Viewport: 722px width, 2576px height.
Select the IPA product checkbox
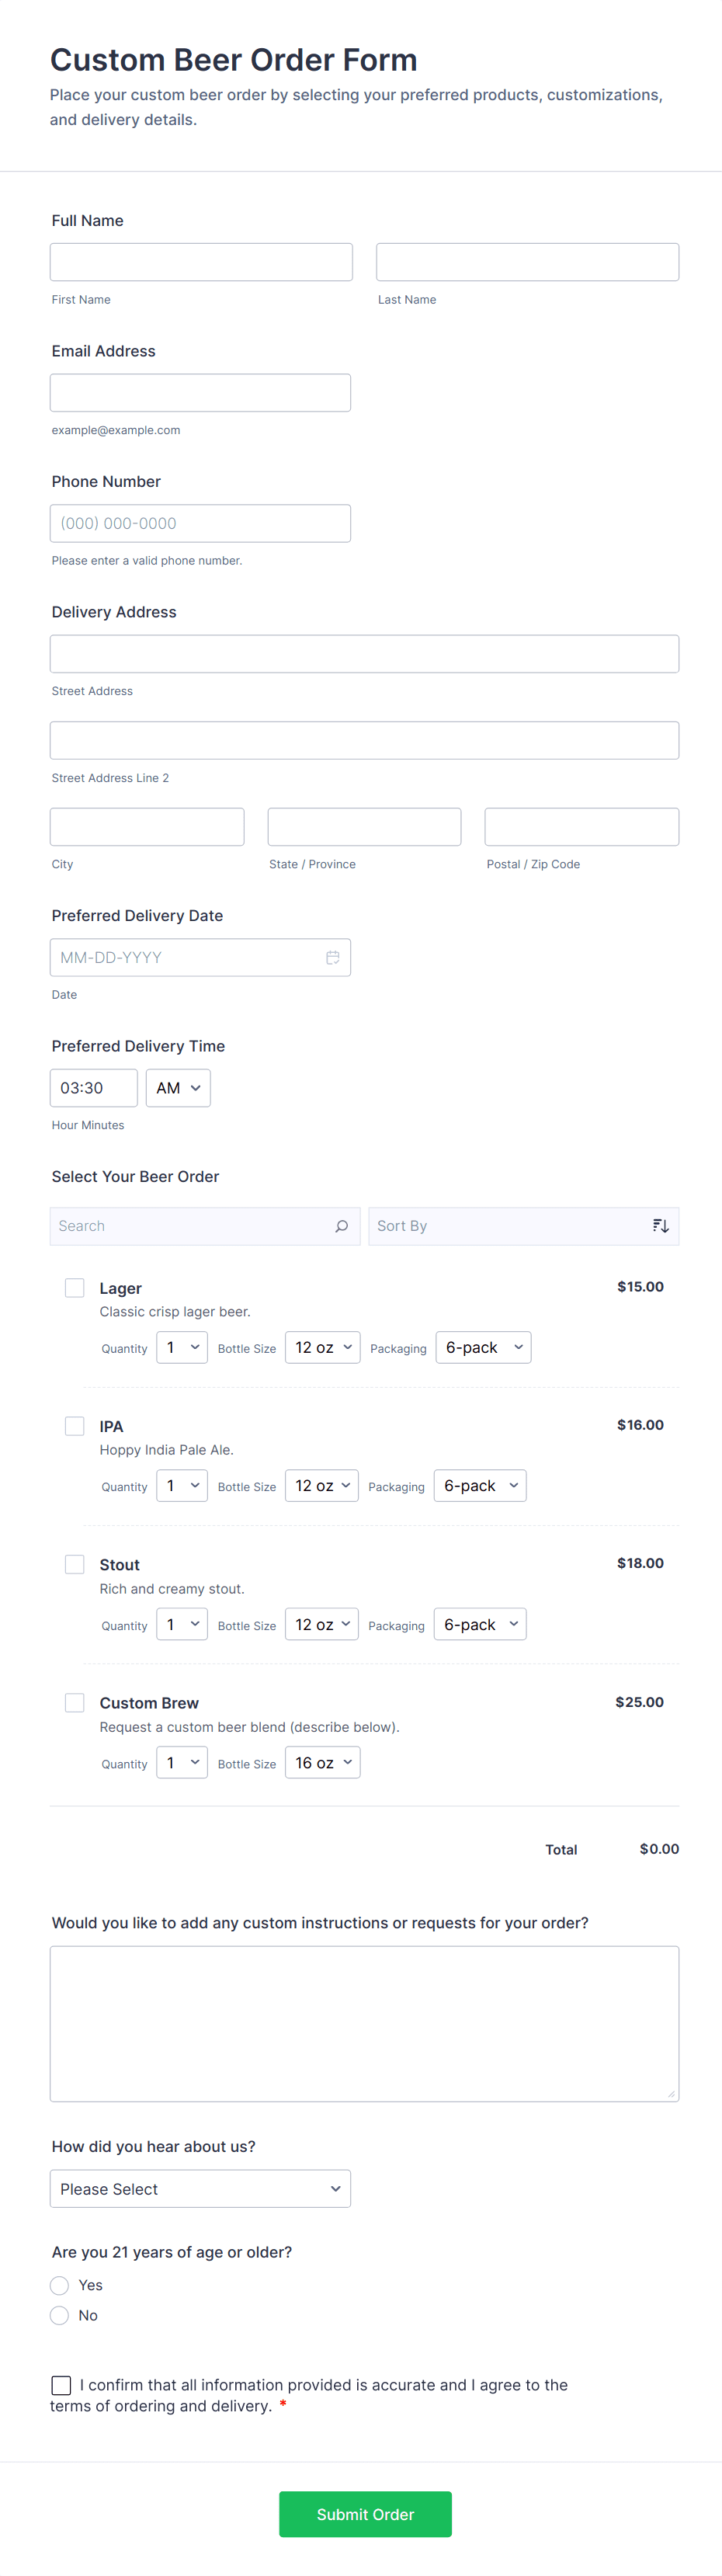75,1426
